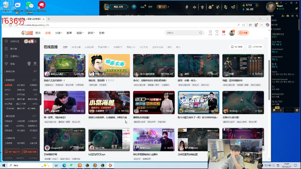Select the 全部 filter in 在线直播
The height and width of the screenshot is (169, 301).
tap(65, 47)
